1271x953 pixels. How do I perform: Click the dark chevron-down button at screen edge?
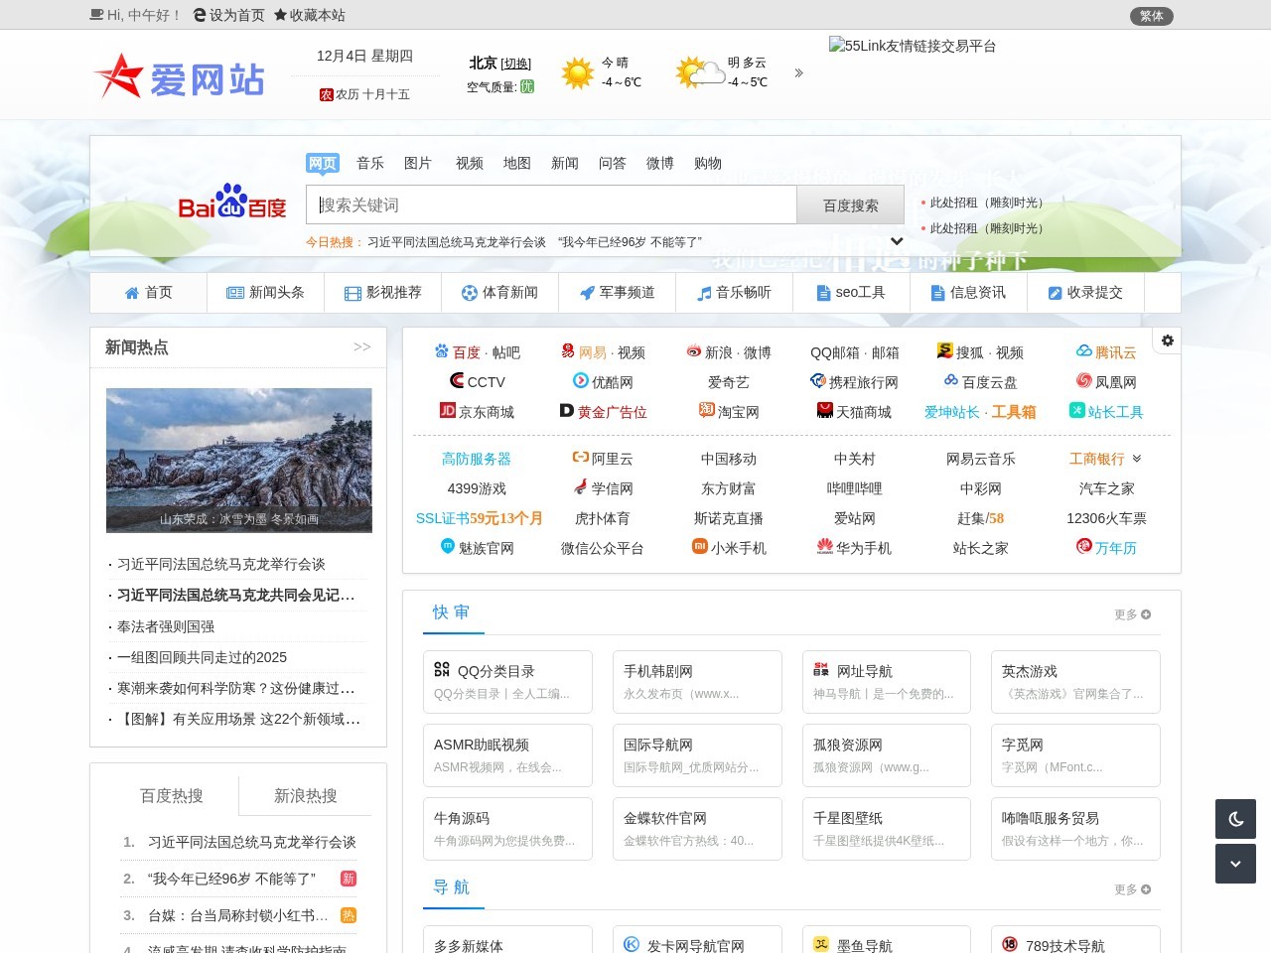(x=1235, y=864)
